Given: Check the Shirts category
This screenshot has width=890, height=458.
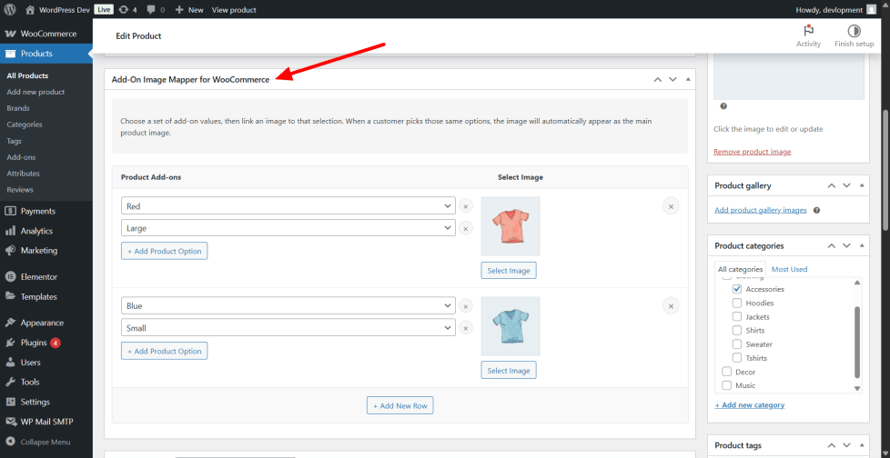Looking at the screenshot, I should [737, 330].
